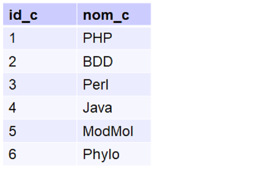
Task: Click the id_c column header
Action: click(23, 15)
